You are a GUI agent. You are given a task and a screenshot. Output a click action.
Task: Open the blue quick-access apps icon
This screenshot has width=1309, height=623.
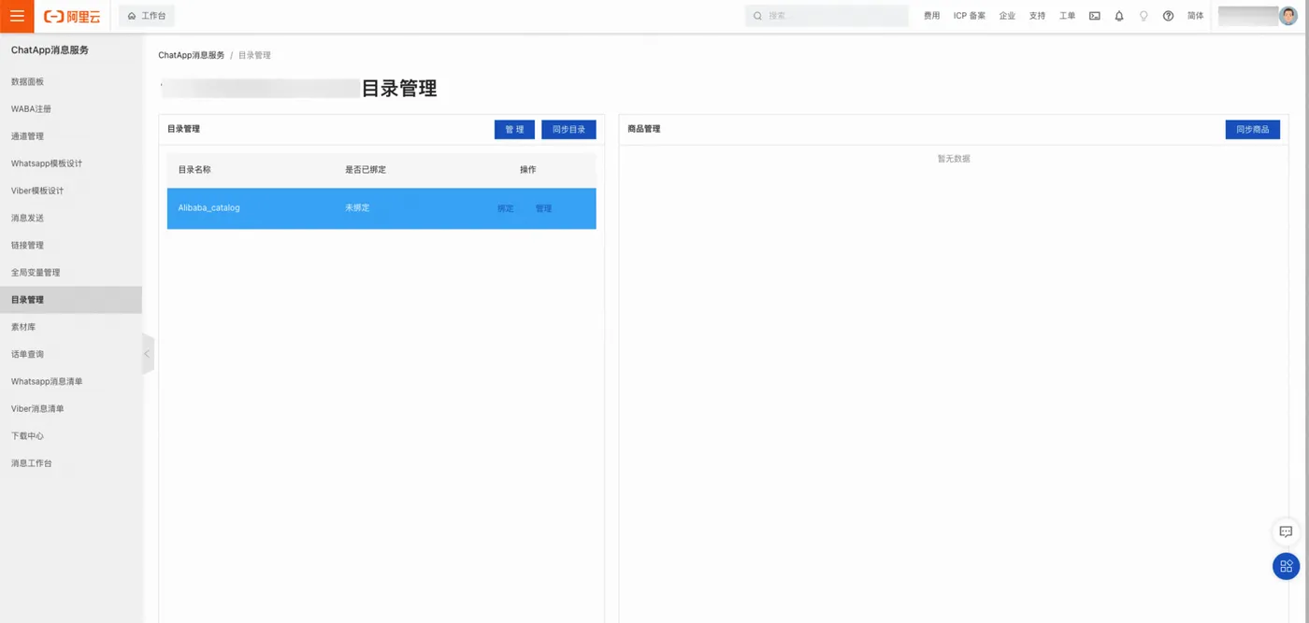tap(1287, 566)
